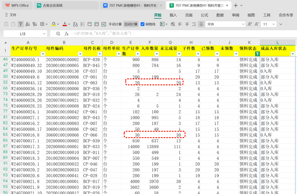297x194 pixels.
Task: Increase font size with A+ icon
Action: pyautogui.click(x=250, y=24)
